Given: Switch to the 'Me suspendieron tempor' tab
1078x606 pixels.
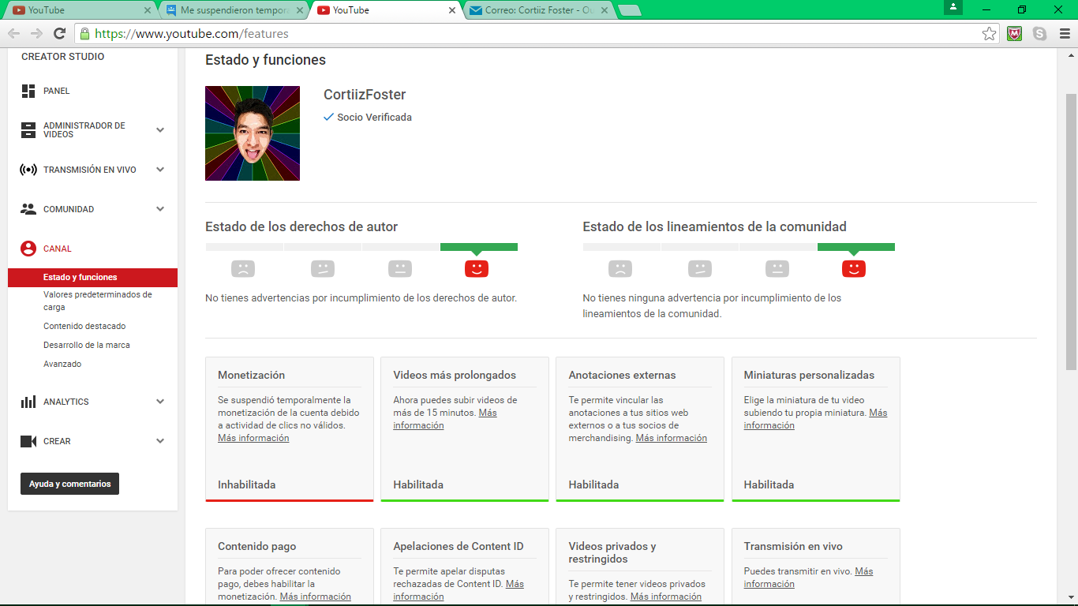Looking at the screenshot, I should (x=234, y=10).
